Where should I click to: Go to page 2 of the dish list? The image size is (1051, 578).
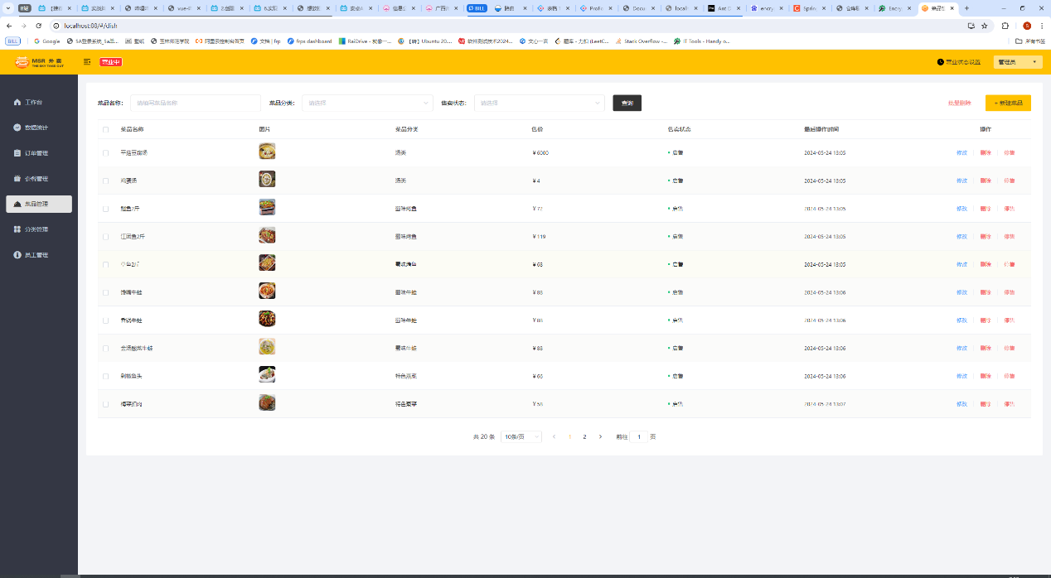tap(584, 436)
